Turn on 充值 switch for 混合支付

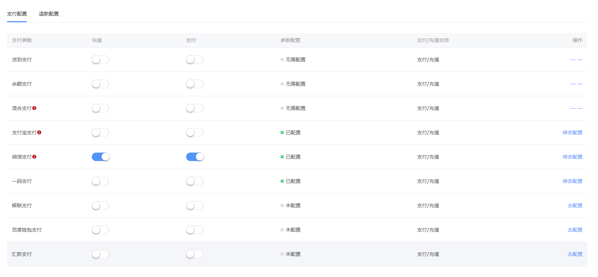click(x=100, y=108)
